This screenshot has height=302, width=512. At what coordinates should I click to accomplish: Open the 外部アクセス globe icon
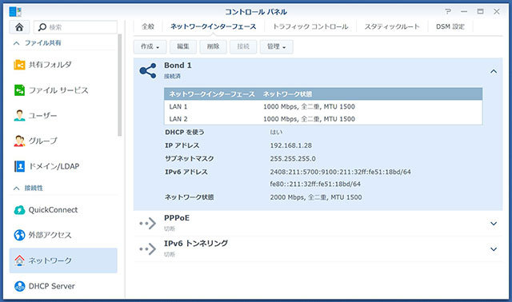(x=19, y=235)
